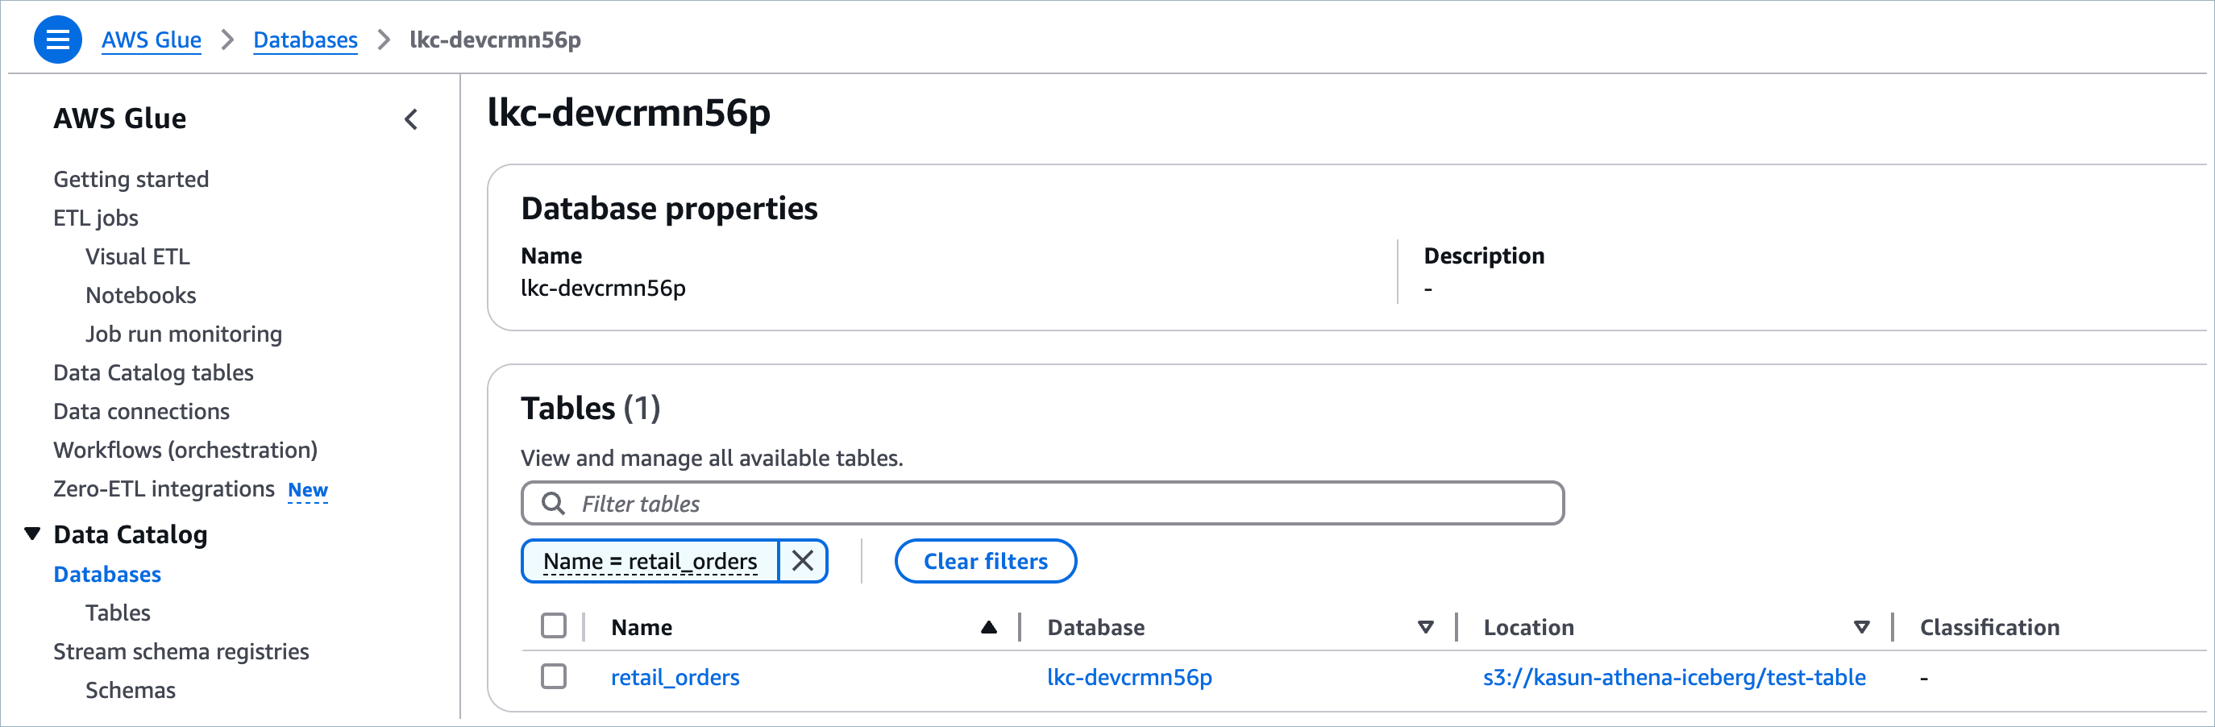Screen dimensions: 2215x727
Task: Click the search magnifier in the filter tables field
Action: click(555, 503)
